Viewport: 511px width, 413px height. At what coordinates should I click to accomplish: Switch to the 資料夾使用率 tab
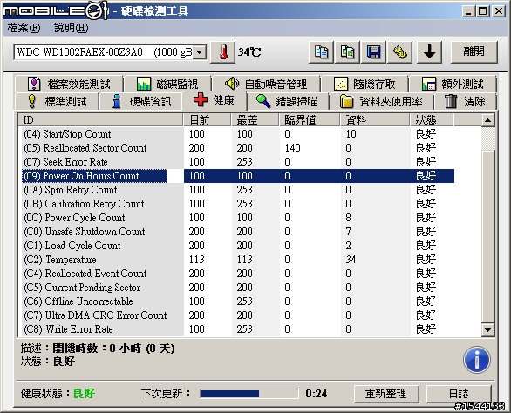click(x=381, y=102)
